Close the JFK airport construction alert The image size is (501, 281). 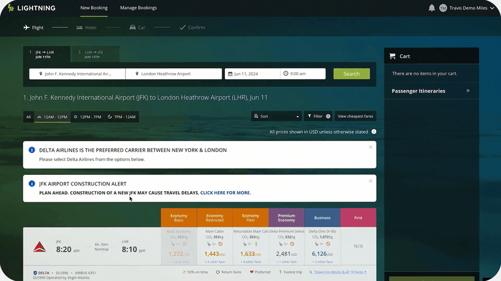pyautogui.click(x=370, y=181)
